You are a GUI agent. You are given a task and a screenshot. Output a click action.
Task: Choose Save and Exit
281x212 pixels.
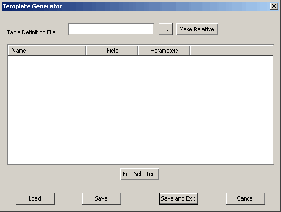coord(178,198)
